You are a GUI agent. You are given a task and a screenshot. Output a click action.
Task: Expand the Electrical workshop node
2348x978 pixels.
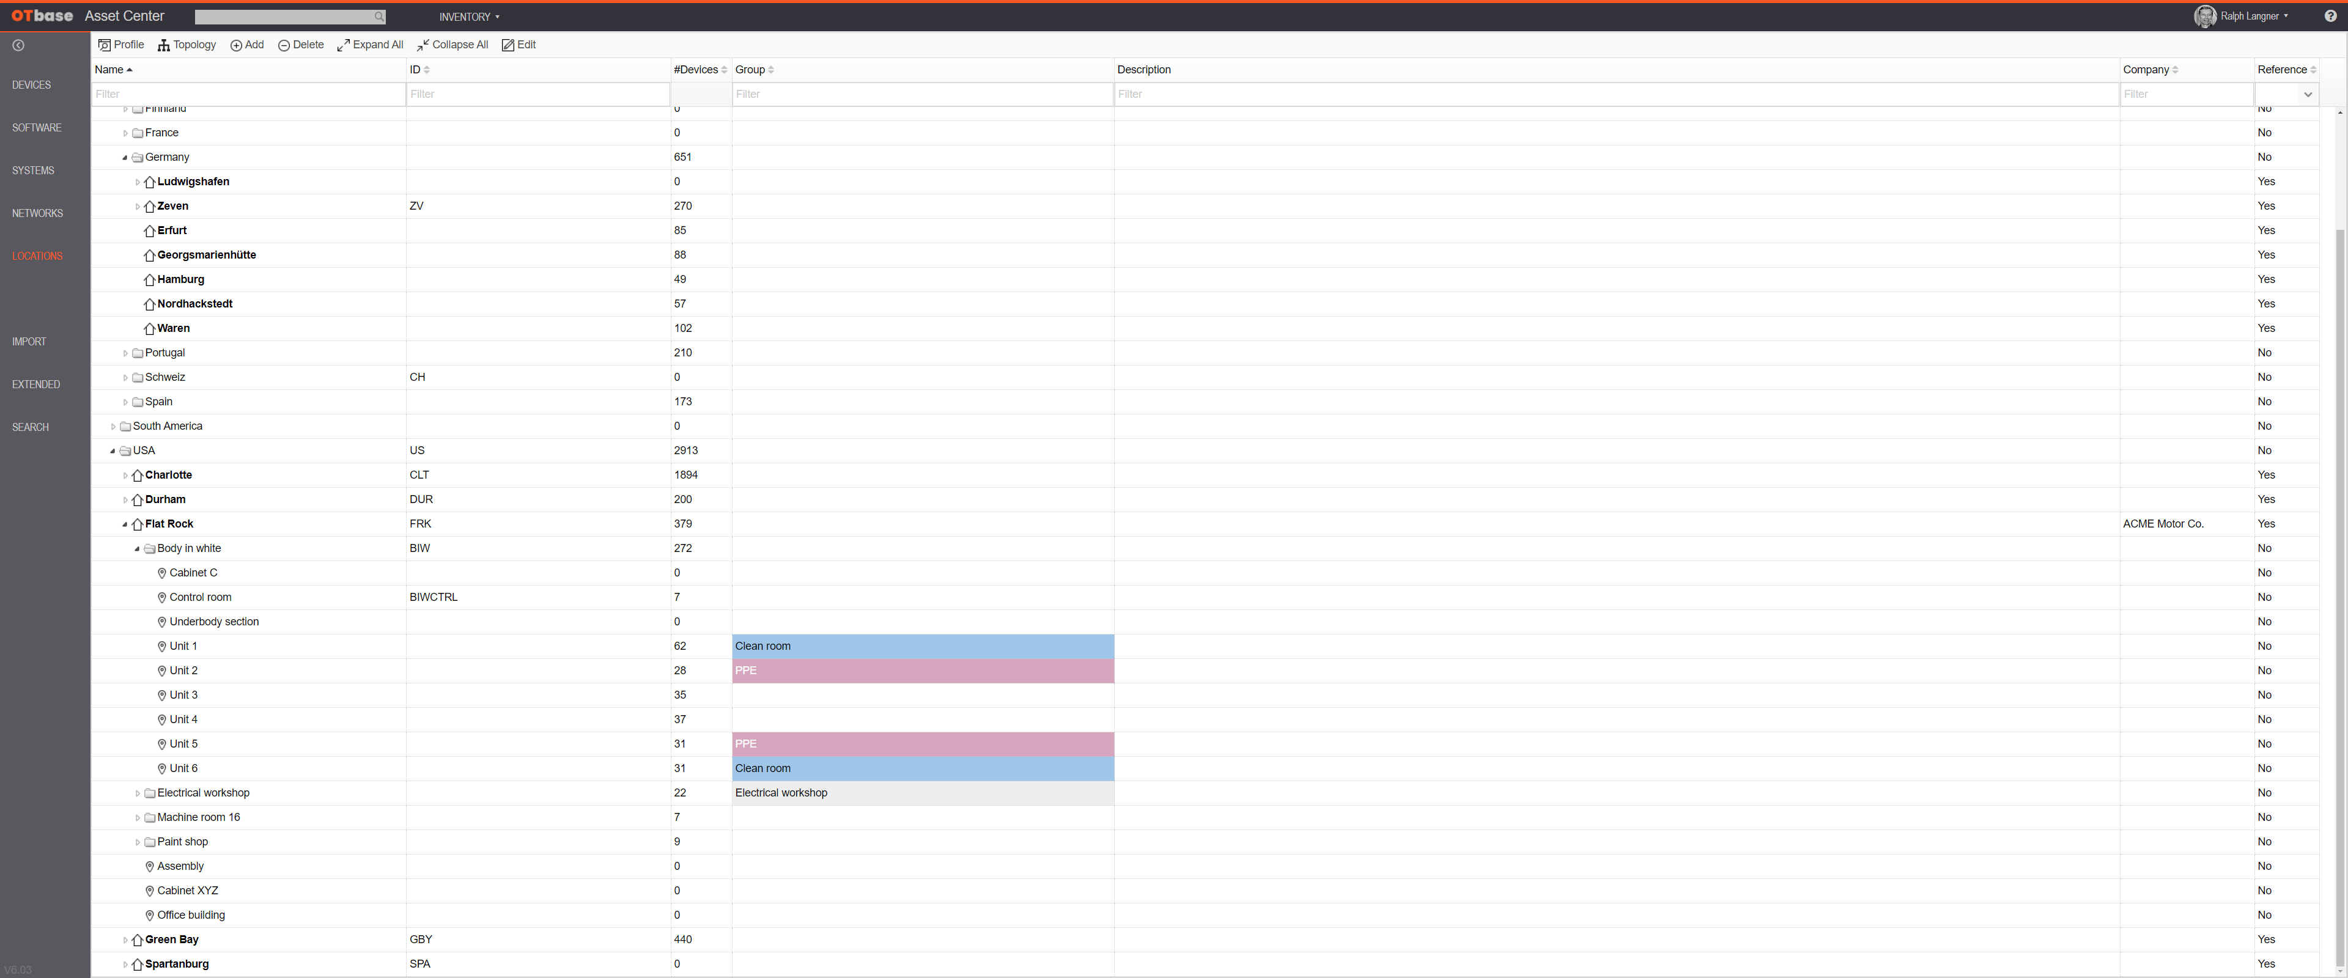pos(138,793)
